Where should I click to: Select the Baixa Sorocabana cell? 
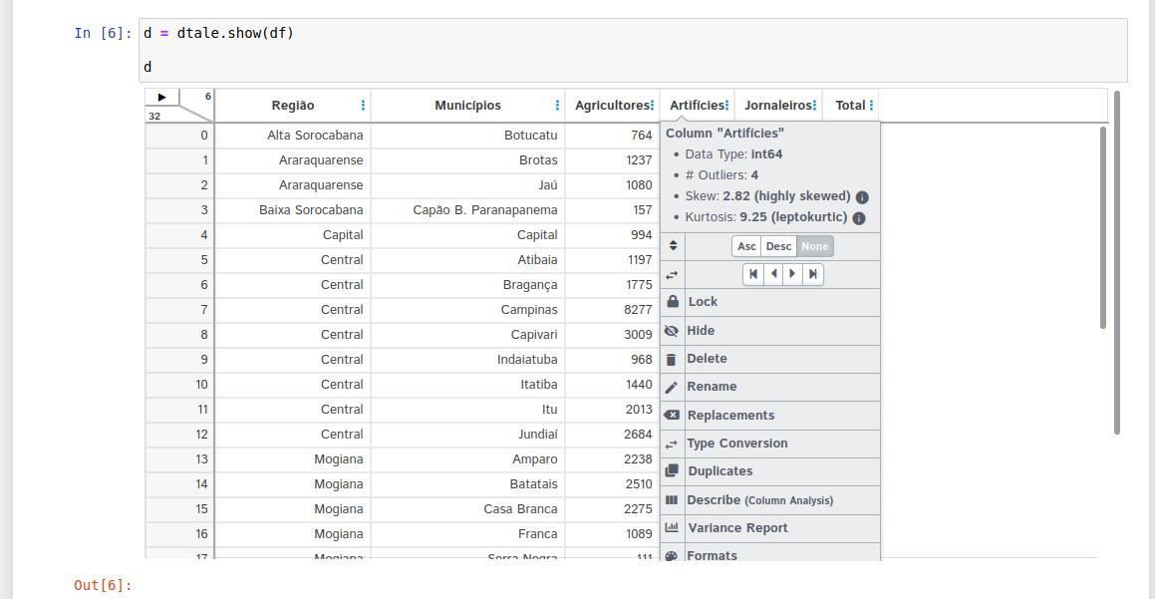click(292, 210)
